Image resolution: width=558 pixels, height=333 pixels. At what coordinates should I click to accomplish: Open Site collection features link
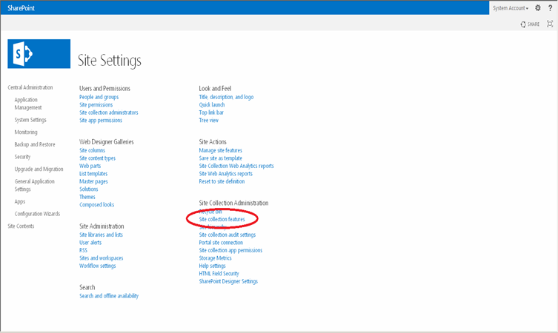222,219
